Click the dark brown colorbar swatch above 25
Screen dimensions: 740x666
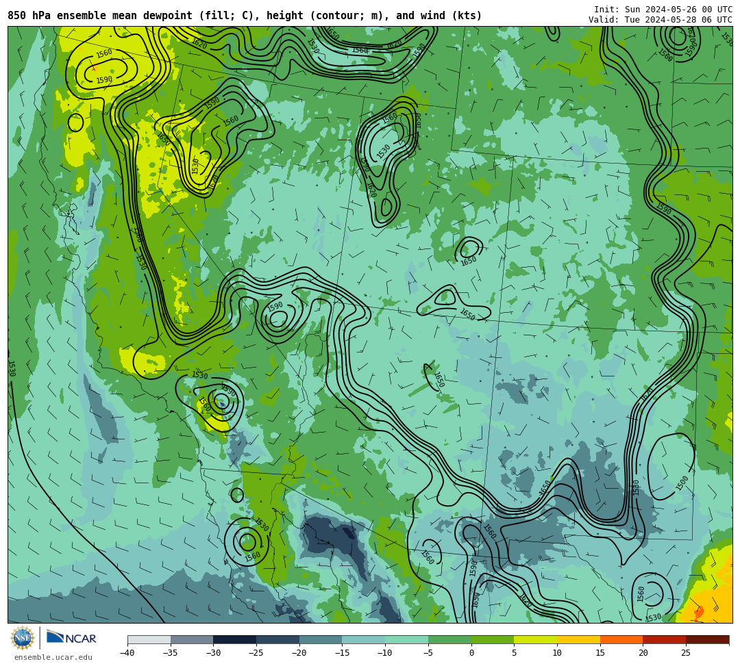pos(707,639)
